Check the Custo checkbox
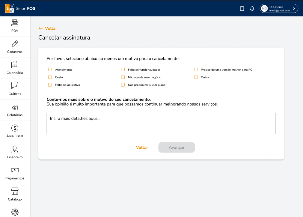The height and width of the screenshot is (217, 303). pyautogui.click(x=50, y=77)
